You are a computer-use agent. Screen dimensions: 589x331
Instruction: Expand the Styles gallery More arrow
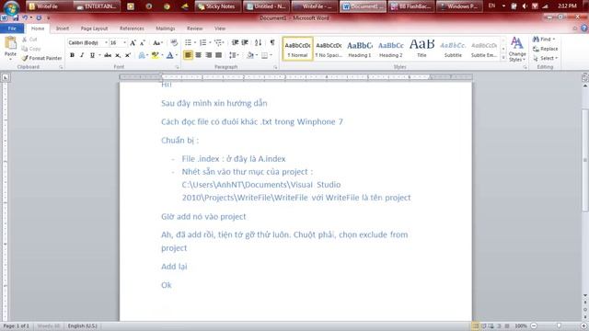(503, 57)
